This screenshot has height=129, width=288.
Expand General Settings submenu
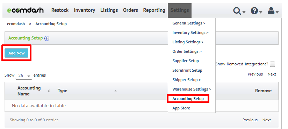click(x=189, y=23)
